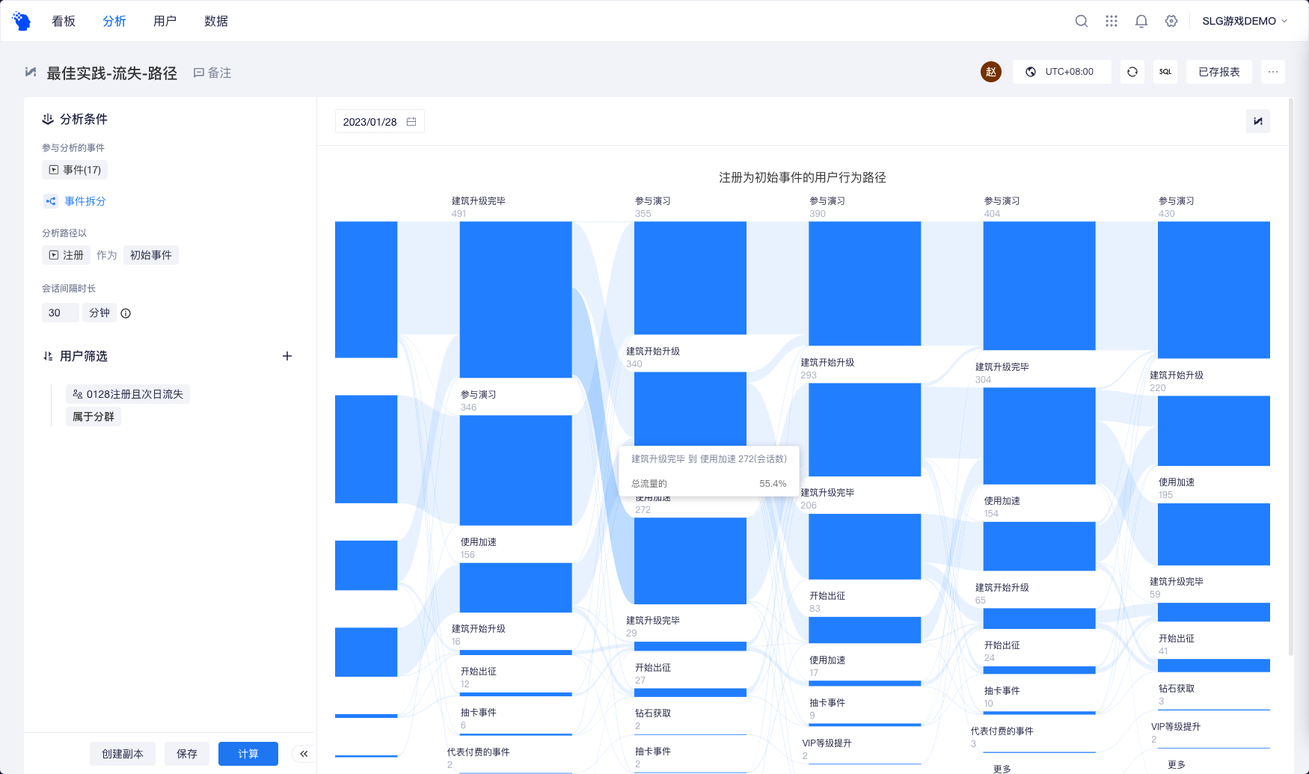Switch to the 数据 tab
Viewport: 1309px width, 774px height.
point(216,21)
